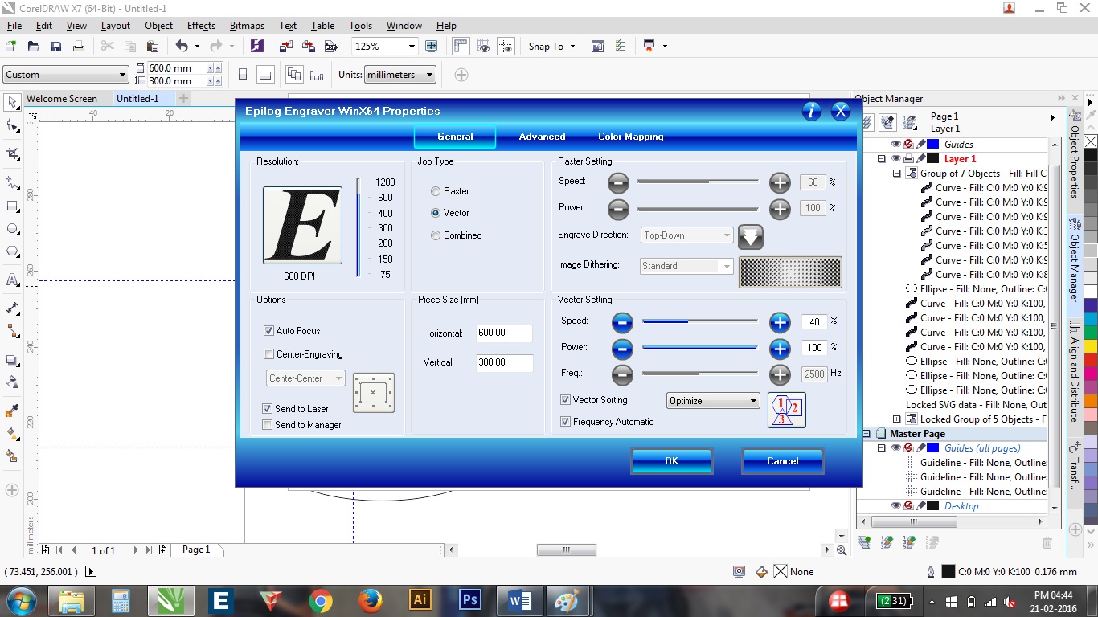This screenshot has height=617, width=1098.
Task: Open the Center-Center dropdown
Action: [x=305, y=378]
